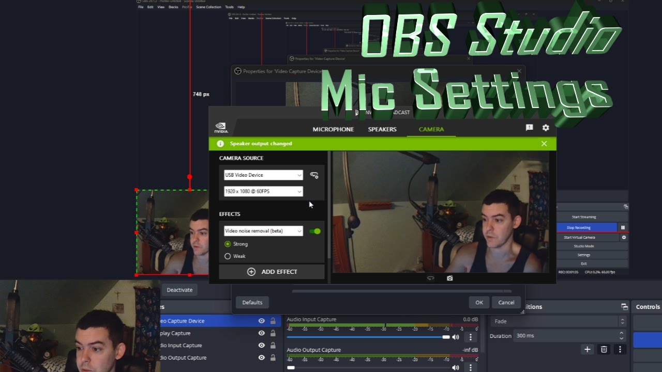
Task: Toggle visibility of Audio Input Capture source
Action: 261,345
